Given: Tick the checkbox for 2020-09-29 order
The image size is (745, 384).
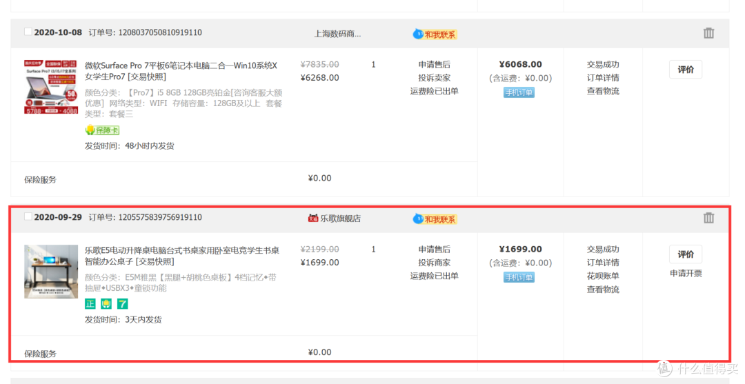Looking at the screenshot, I should click(28, 216).
